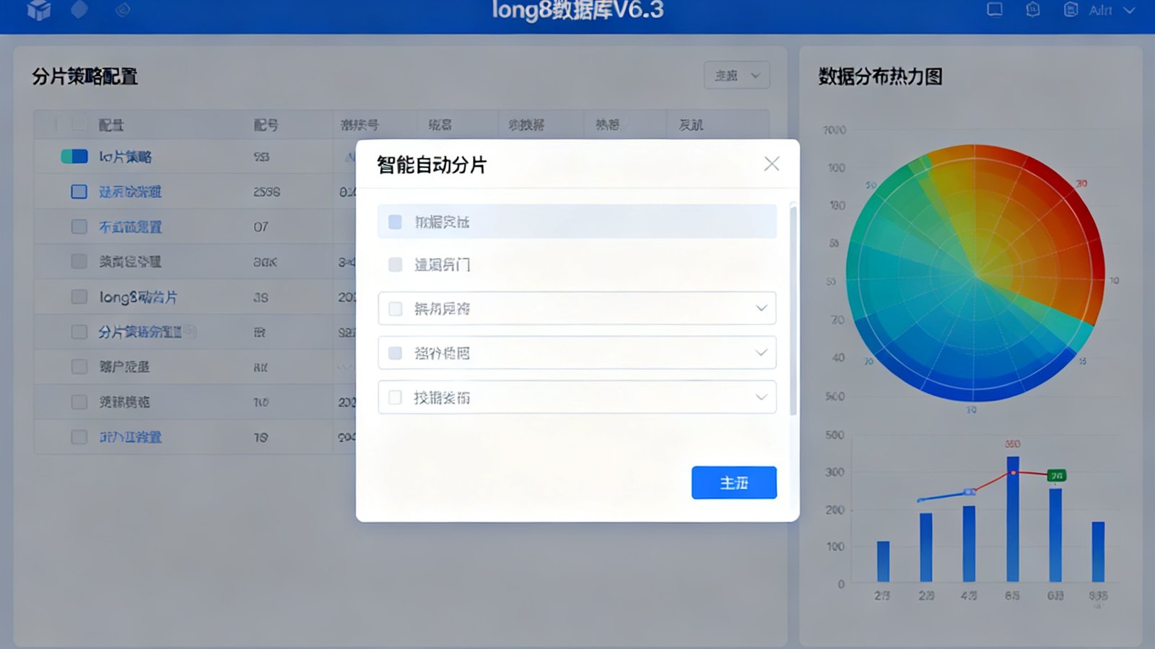
Task: Check the blue-outlined box in the 2598 row
Action: pos(79,192)
